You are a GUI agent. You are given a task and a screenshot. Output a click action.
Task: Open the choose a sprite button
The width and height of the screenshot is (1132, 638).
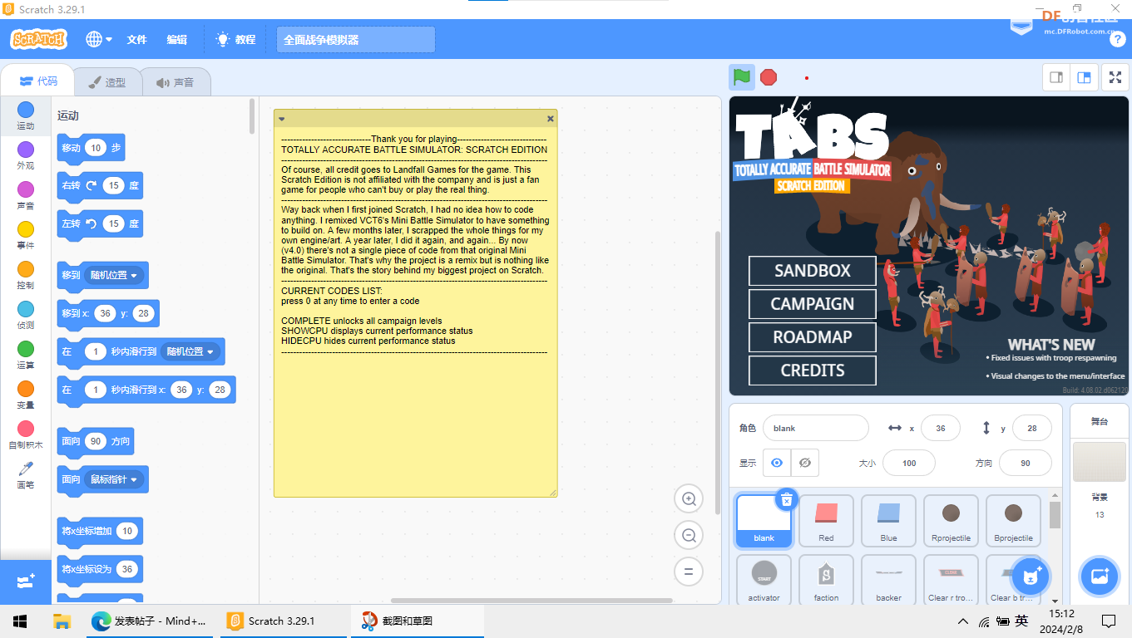pos(1031,577)
